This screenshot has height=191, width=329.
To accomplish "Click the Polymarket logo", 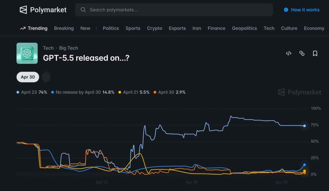I will (x=43, y=10).
